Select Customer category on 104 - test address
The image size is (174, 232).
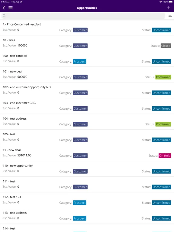80,124
